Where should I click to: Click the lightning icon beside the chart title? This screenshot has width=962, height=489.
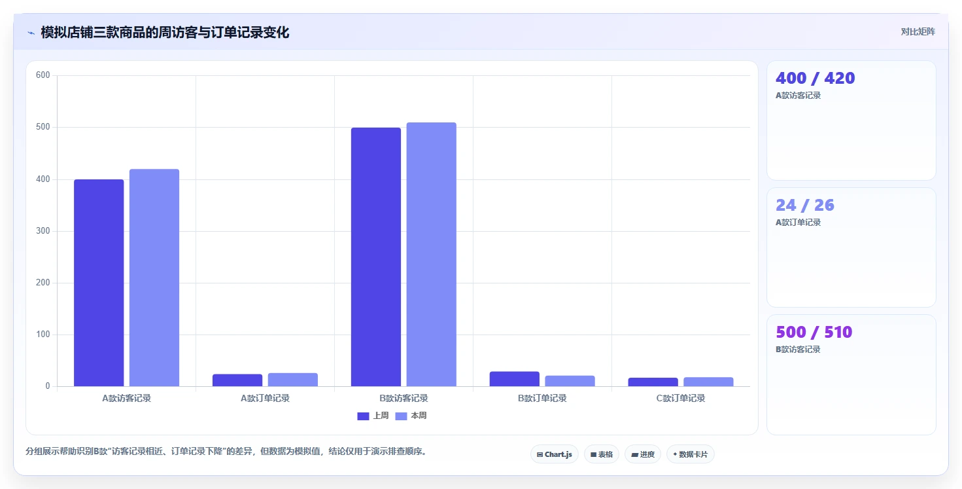(x=31, y=32)
